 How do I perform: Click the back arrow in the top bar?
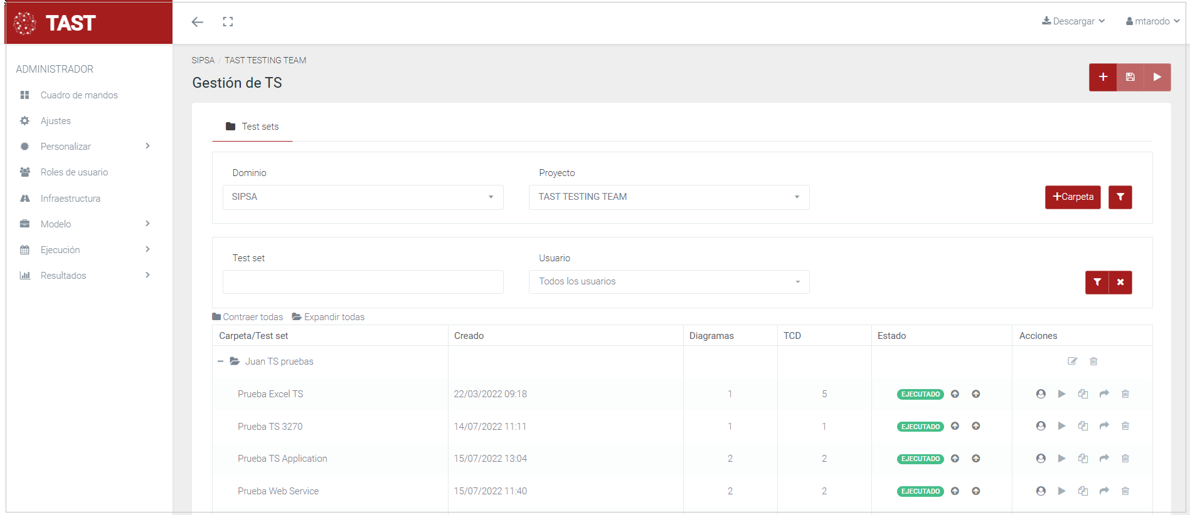(198, 22)
